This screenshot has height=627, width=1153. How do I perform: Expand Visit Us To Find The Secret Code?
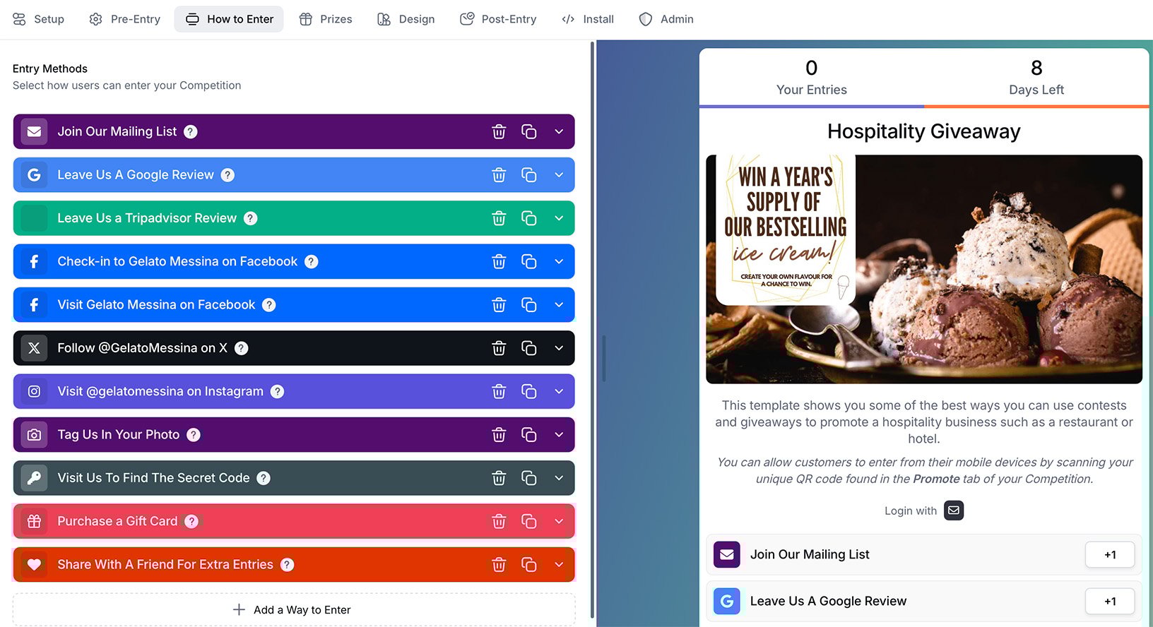click(x=559, y=478)
